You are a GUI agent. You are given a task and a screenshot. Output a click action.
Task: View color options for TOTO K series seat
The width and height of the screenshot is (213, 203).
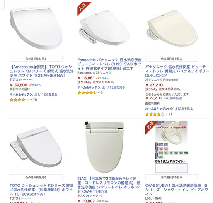[36, 177]
